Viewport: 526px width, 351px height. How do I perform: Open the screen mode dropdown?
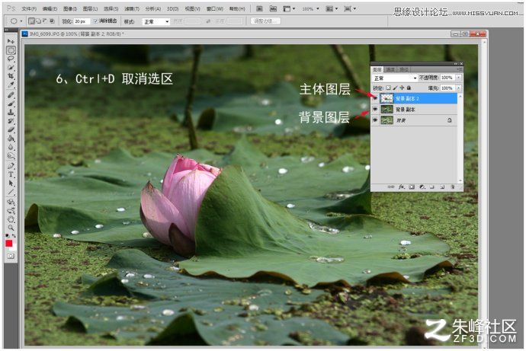(350, 9)
